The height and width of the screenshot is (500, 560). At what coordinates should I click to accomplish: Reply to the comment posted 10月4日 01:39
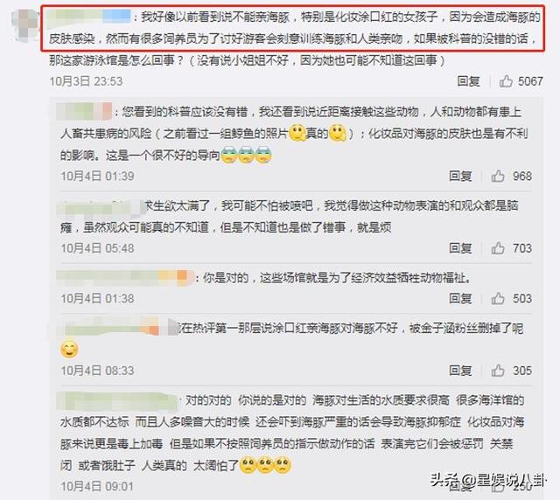[460, 176]
